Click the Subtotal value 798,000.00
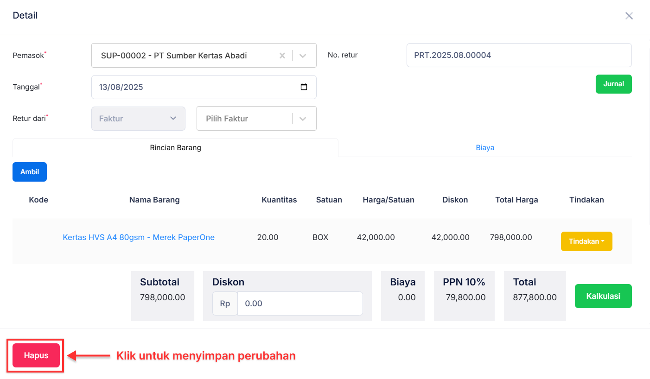This screenshot has height=379, width=650. coord(162,297)
